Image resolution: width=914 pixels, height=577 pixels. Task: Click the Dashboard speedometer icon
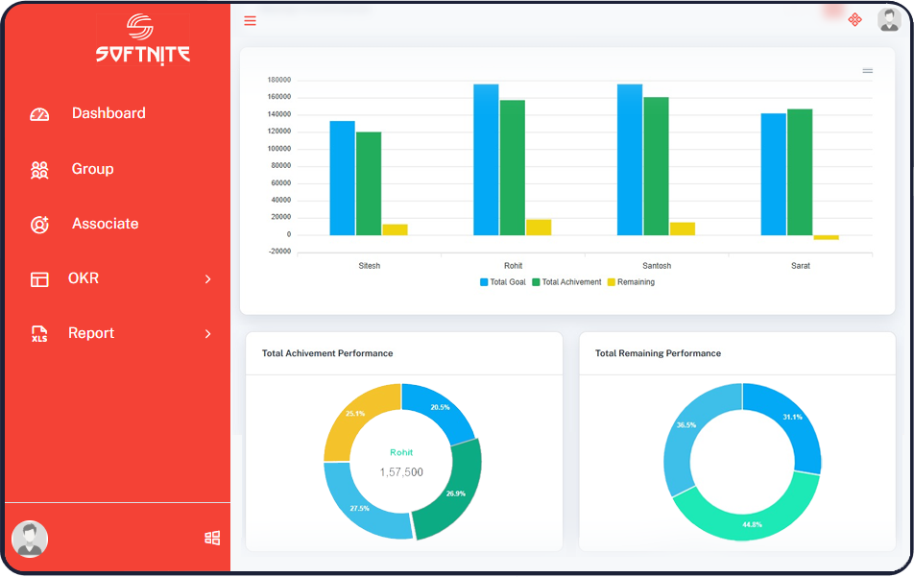pyautogui.click(x=39, y=114)
